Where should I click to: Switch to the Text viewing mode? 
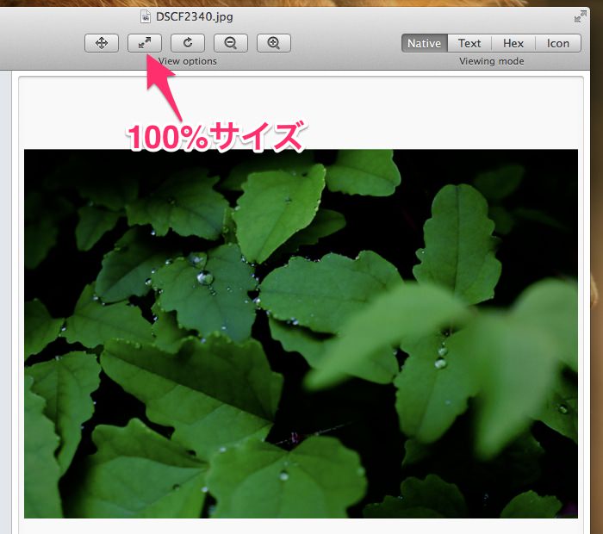pos(469,43)
